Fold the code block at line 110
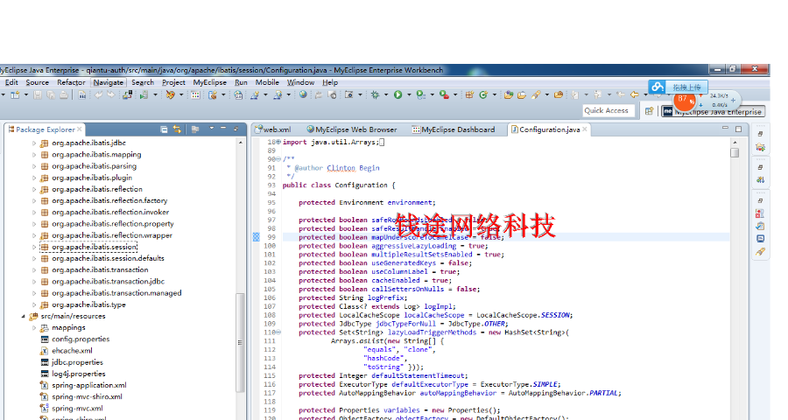Viewport: 788px width, 420px height. click(x=279, y=332)
